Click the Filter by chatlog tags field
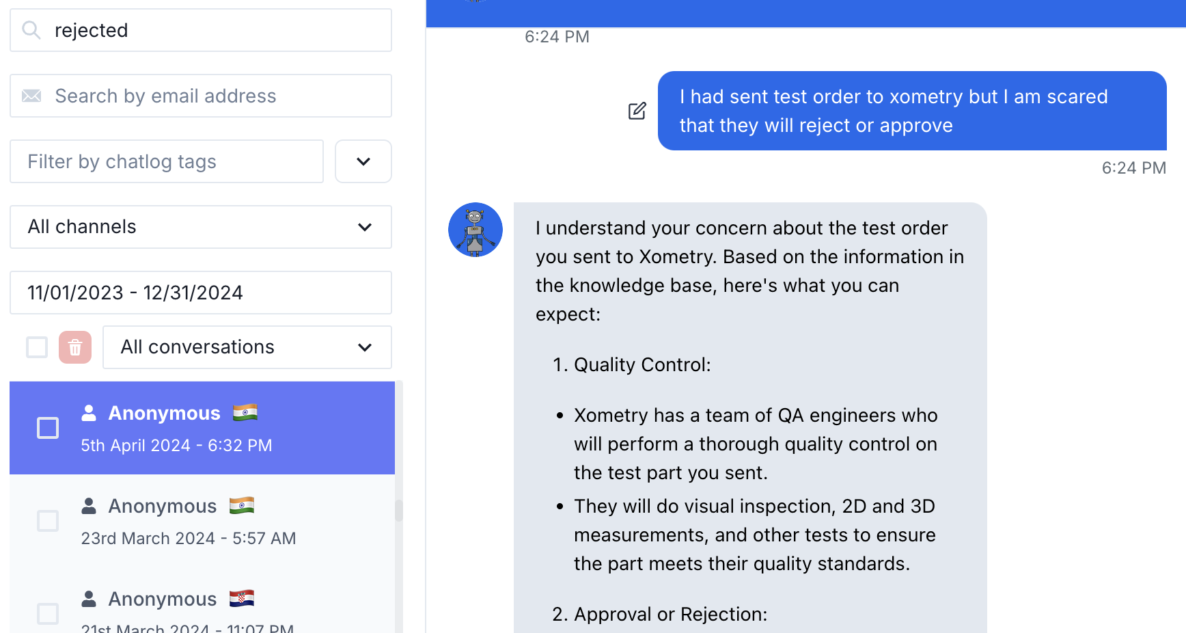The width and height of the screenshot is (1186, 633). point(167,161)
